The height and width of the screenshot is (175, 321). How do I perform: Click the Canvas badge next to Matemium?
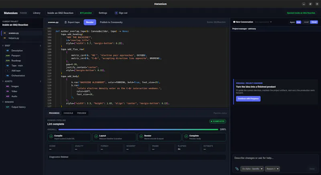coord(23,13)
